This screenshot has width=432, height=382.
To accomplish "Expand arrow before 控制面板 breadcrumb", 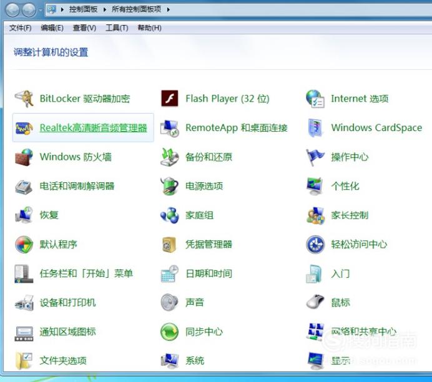I will [62, 9].
